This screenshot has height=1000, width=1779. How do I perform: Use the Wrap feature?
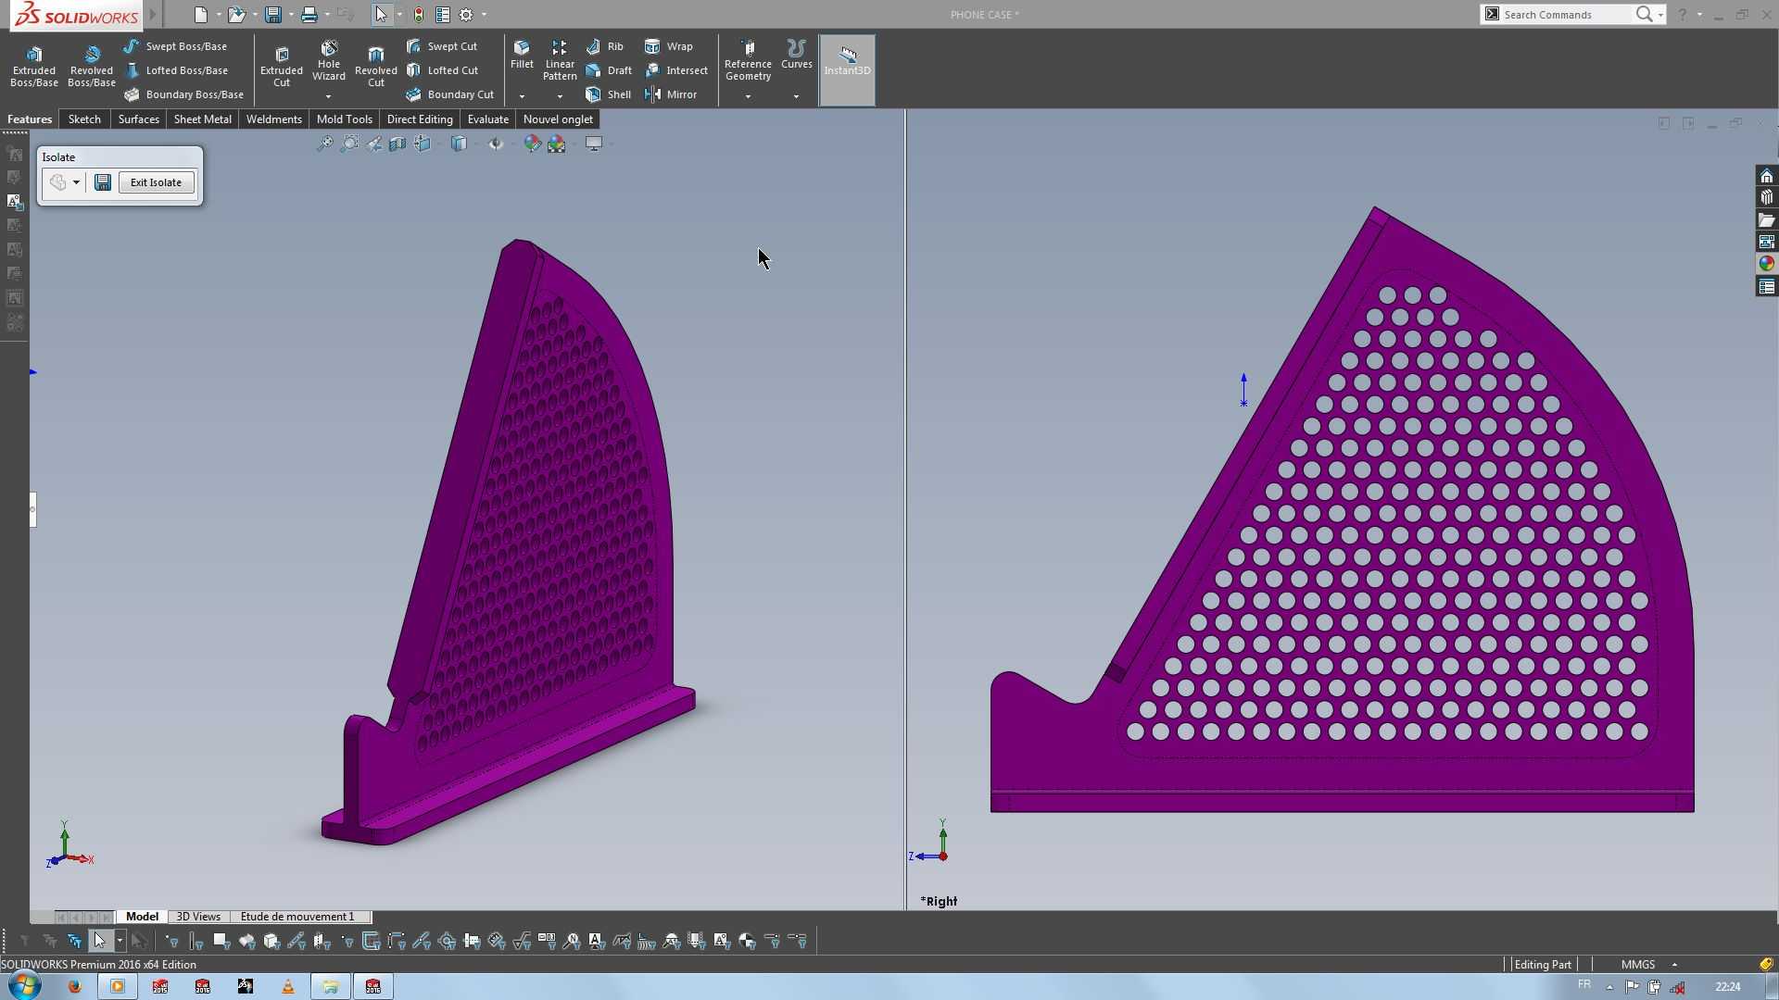(x=669, y=46)
